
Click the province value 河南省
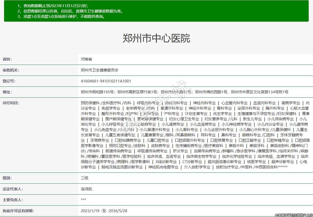pyautogui.click(x=86, y=59)
